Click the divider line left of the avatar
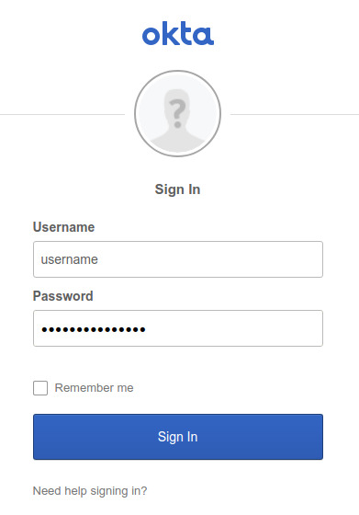Image resolution: width=359 pixels, height=515 pixels. click(62, 115)
